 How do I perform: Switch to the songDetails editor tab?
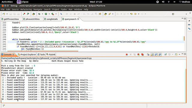(52, 19)
